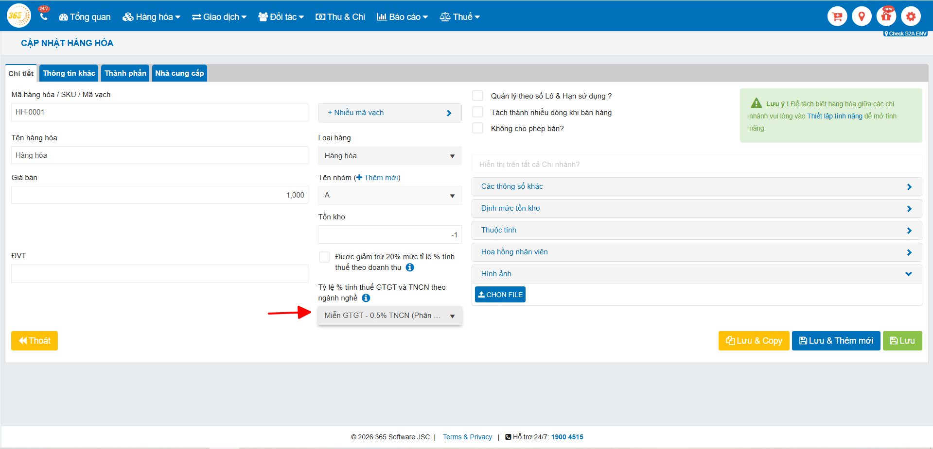Click the Giá bán input field
This screenshot has width=933, height=449.
[159, 195]
